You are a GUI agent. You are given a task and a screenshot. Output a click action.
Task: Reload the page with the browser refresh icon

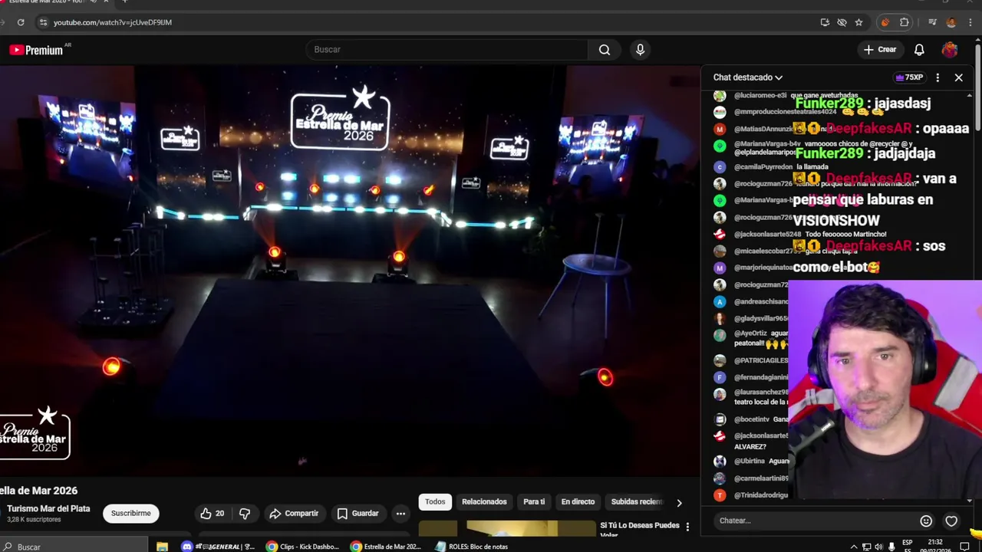(21, 22)
